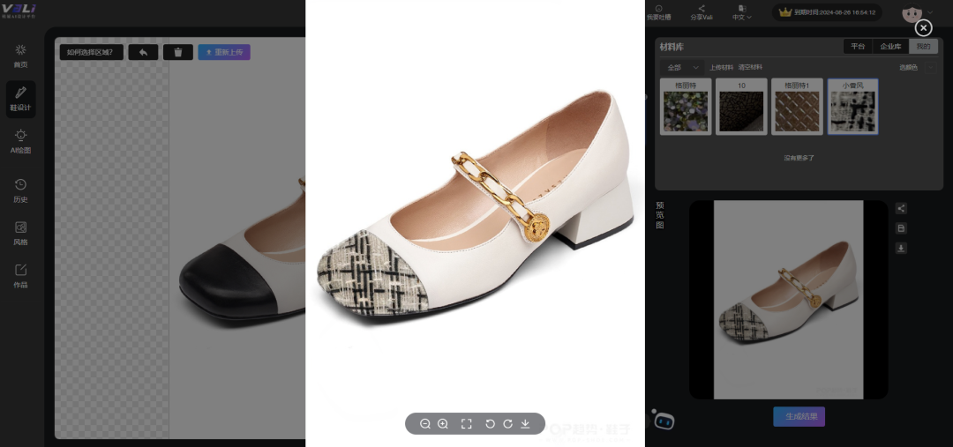Zoom in on the shoe preview
Image resolution: width=953 pixels, height=447 pixels.
(443, 424)
